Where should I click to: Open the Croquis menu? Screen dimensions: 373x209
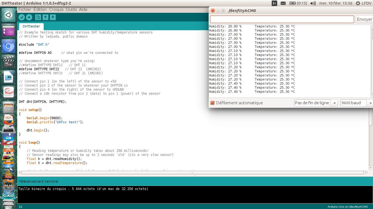[56, 10]
